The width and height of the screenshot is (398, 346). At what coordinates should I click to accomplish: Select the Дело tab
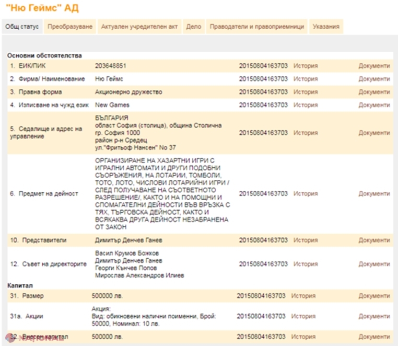click(194, 27)
